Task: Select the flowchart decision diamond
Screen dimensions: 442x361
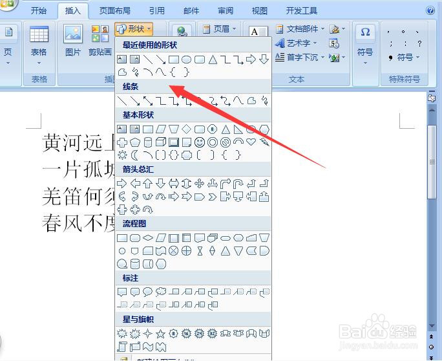Action: pyautogui.click(x=148, y=237)
